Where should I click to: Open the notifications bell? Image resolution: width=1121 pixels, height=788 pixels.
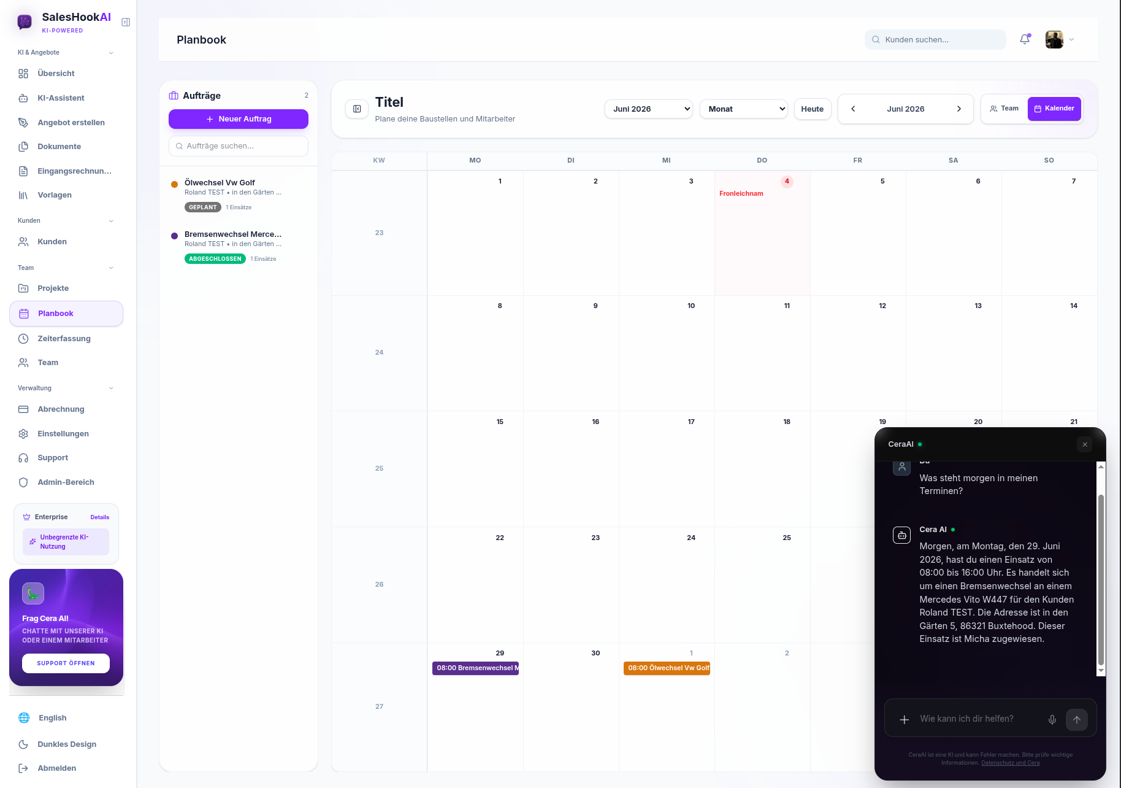tap(1025, 39)
